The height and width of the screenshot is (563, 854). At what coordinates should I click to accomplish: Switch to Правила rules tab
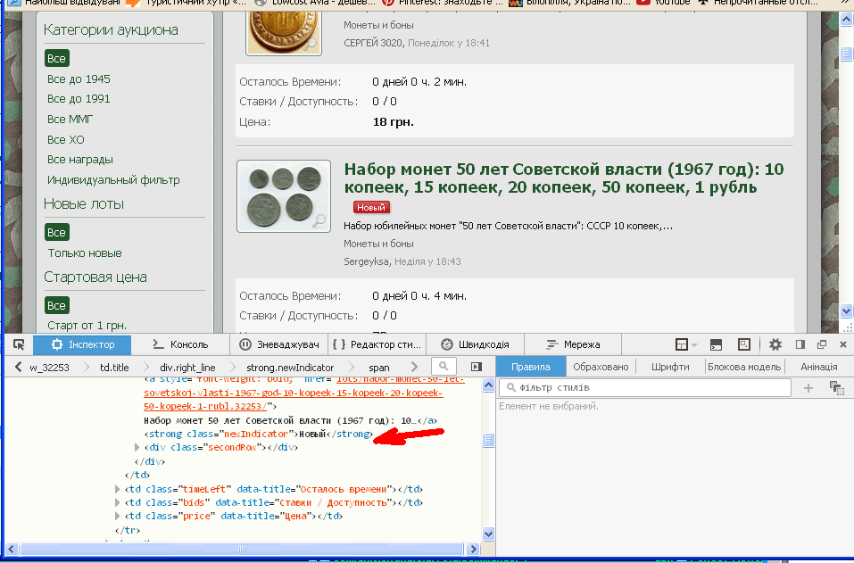530,367
